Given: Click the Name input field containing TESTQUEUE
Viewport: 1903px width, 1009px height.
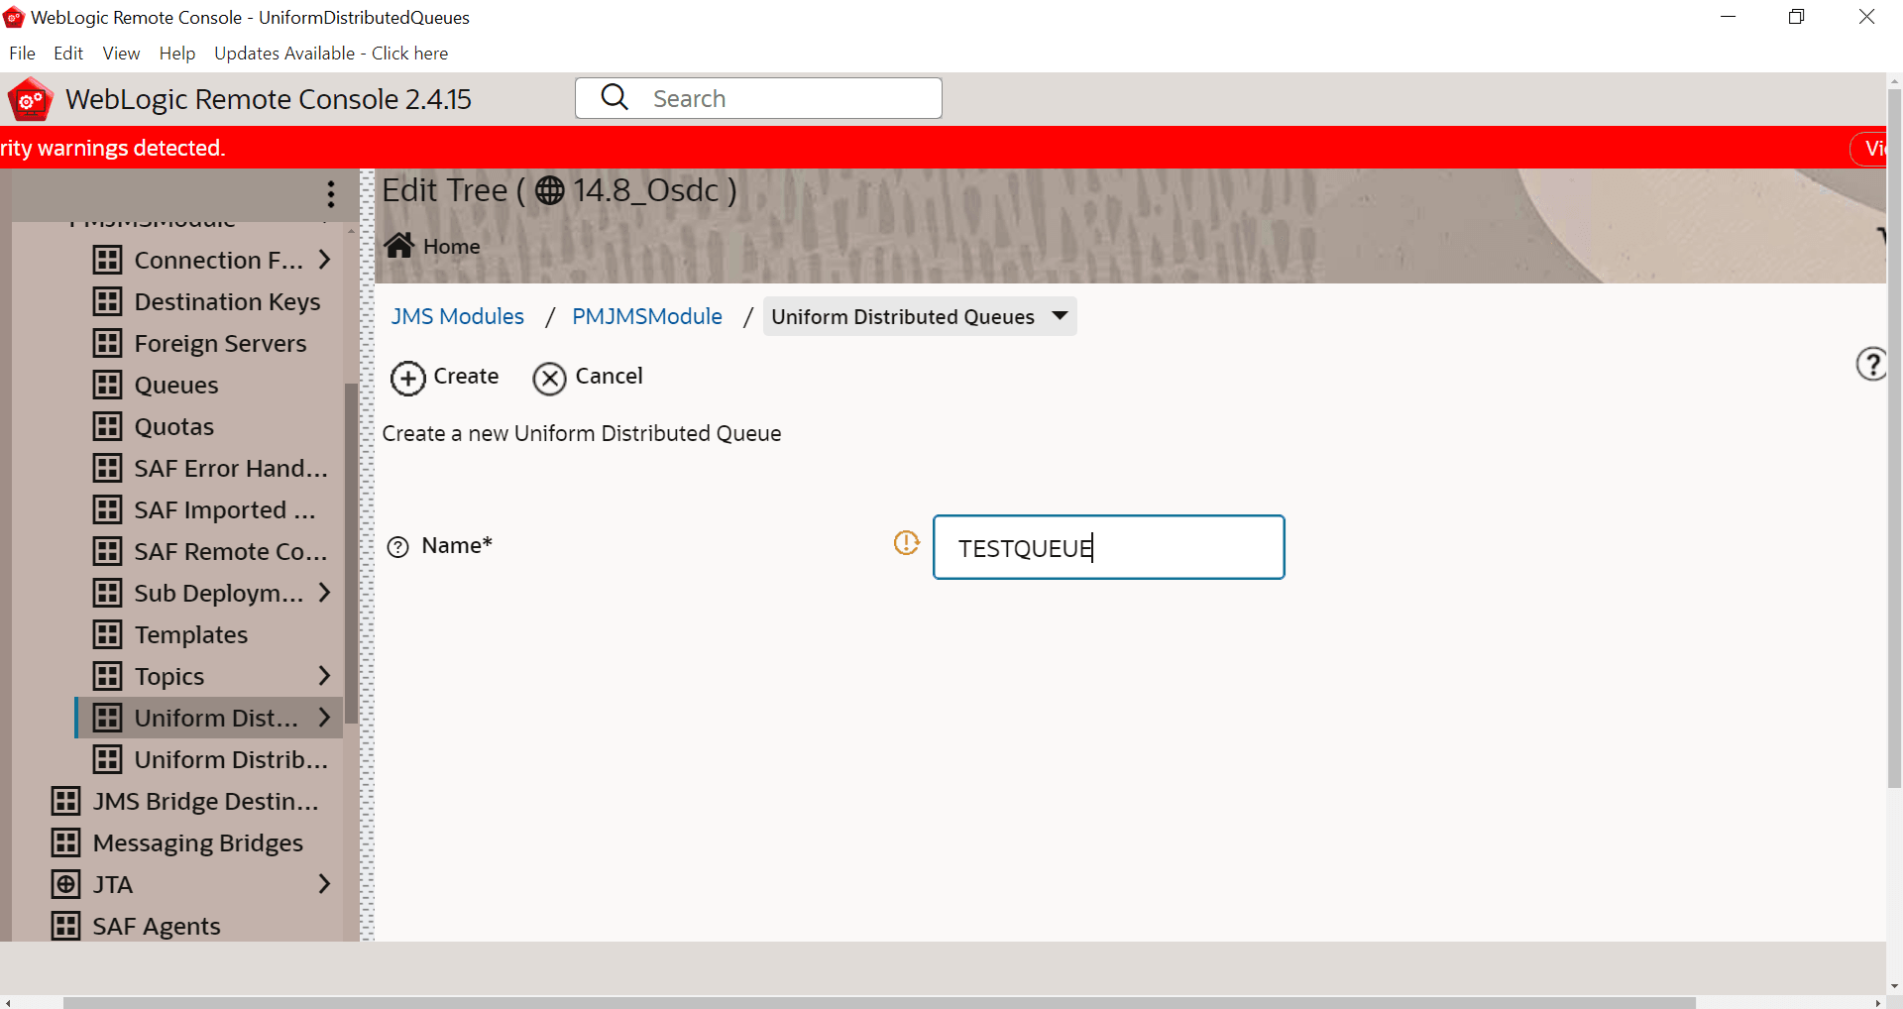Looking at the screenshot, I should (x=1108, y=547).
